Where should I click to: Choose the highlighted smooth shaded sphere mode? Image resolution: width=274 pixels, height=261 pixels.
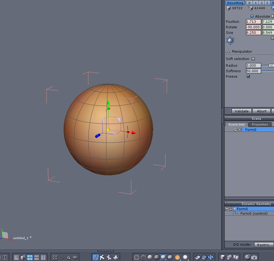163,257
